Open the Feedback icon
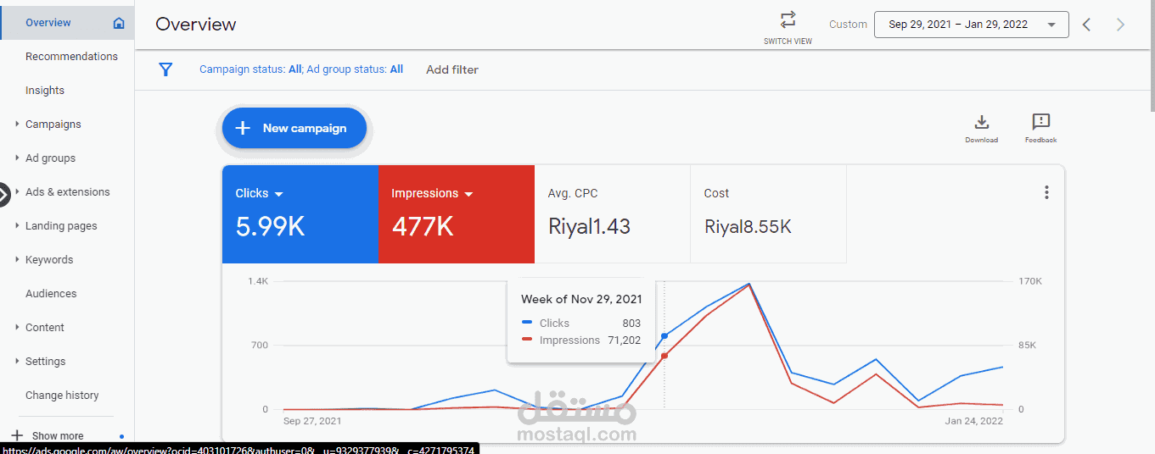Viewport: 1155px width, 454px height. tap(1040, 122)
